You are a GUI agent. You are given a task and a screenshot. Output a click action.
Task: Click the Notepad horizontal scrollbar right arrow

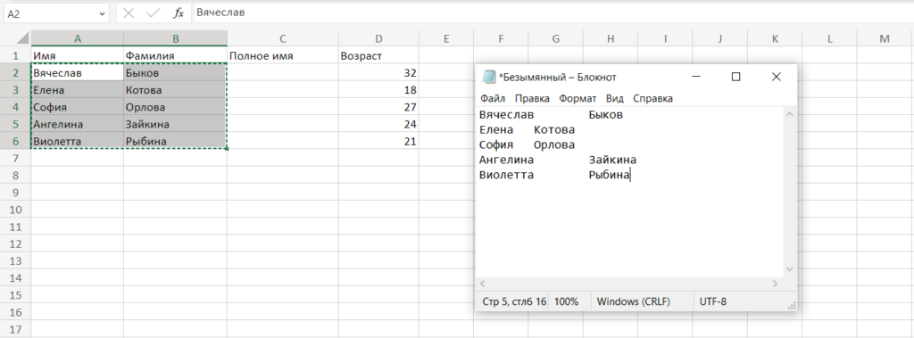[775, 284]
